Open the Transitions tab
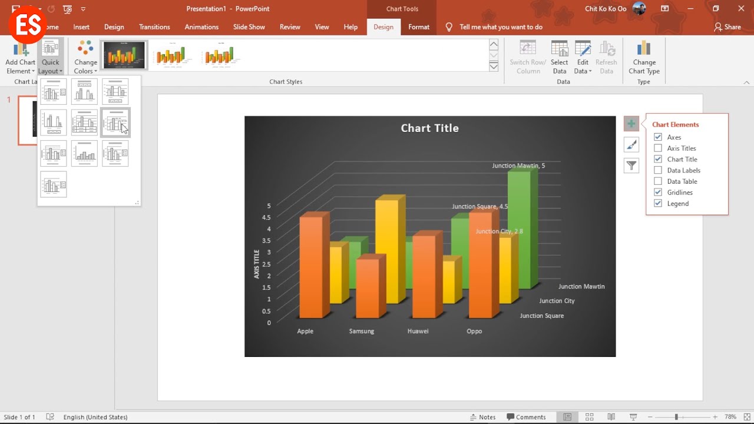The width and height of the screenshot is (754, 424). (154, 27)
